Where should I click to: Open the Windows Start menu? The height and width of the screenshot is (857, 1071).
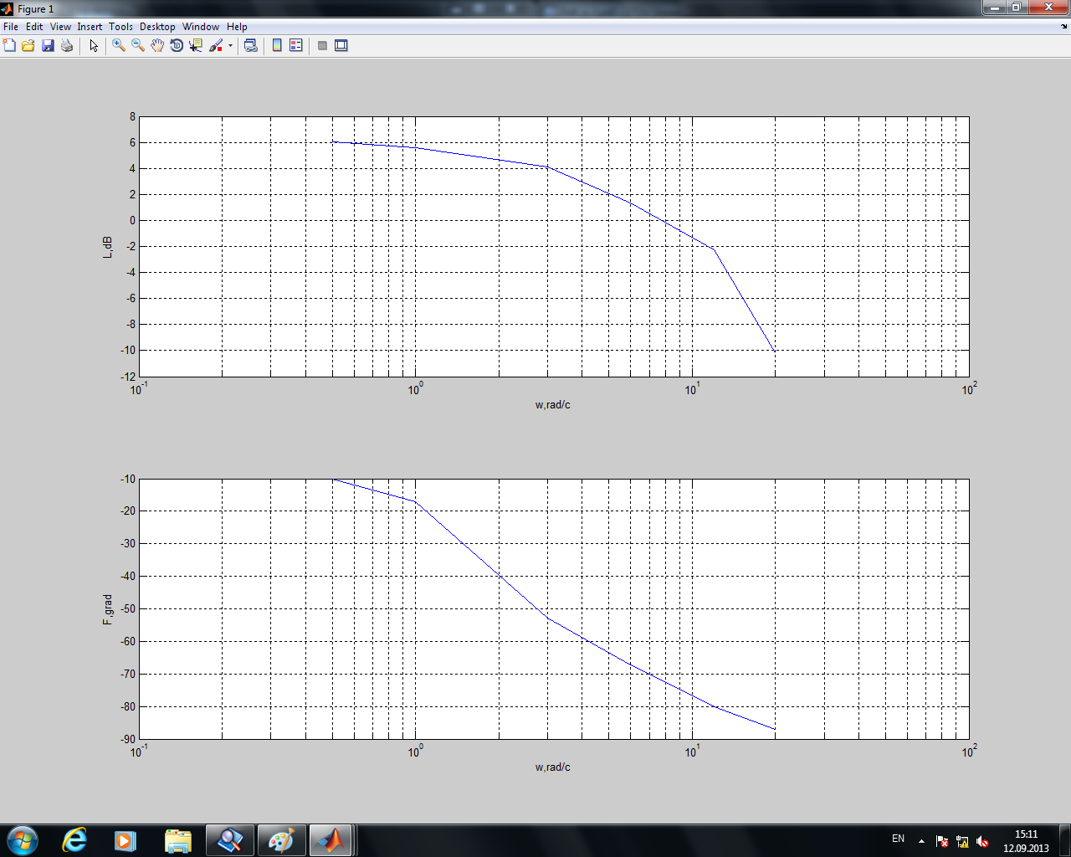[x=23, y=840]
